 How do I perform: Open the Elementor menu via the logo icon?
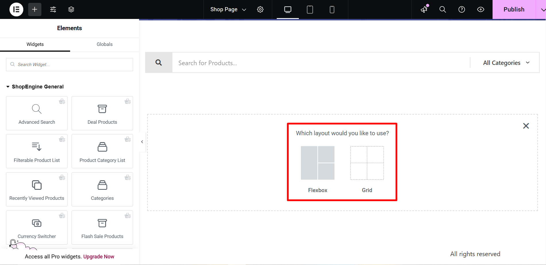click(16, 9)
